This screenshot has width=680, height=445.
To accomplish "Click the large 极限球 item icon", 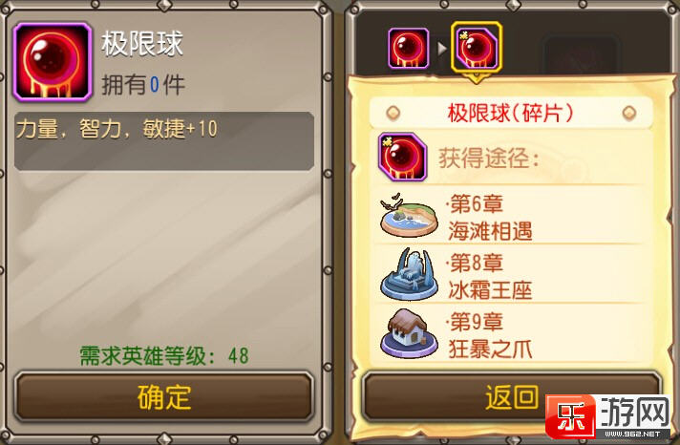I will (x=53, y=62).
